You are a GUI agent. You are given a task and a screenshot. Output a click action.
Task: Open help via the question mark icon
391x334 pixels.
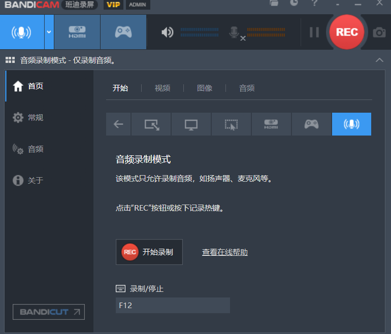[x=314, y=3]
